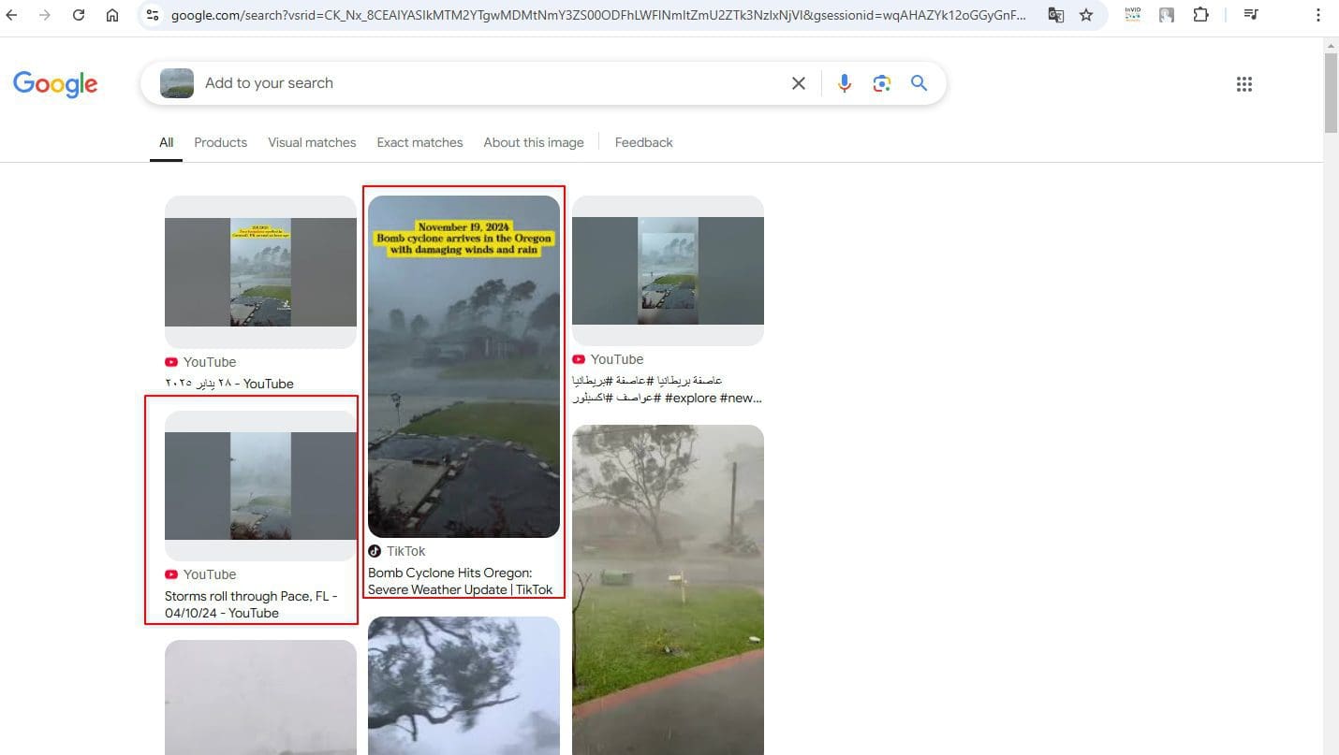Screen dimensions: 1339x755
Task: Bookmark this page with the star icon
Action: [1086, 15]
